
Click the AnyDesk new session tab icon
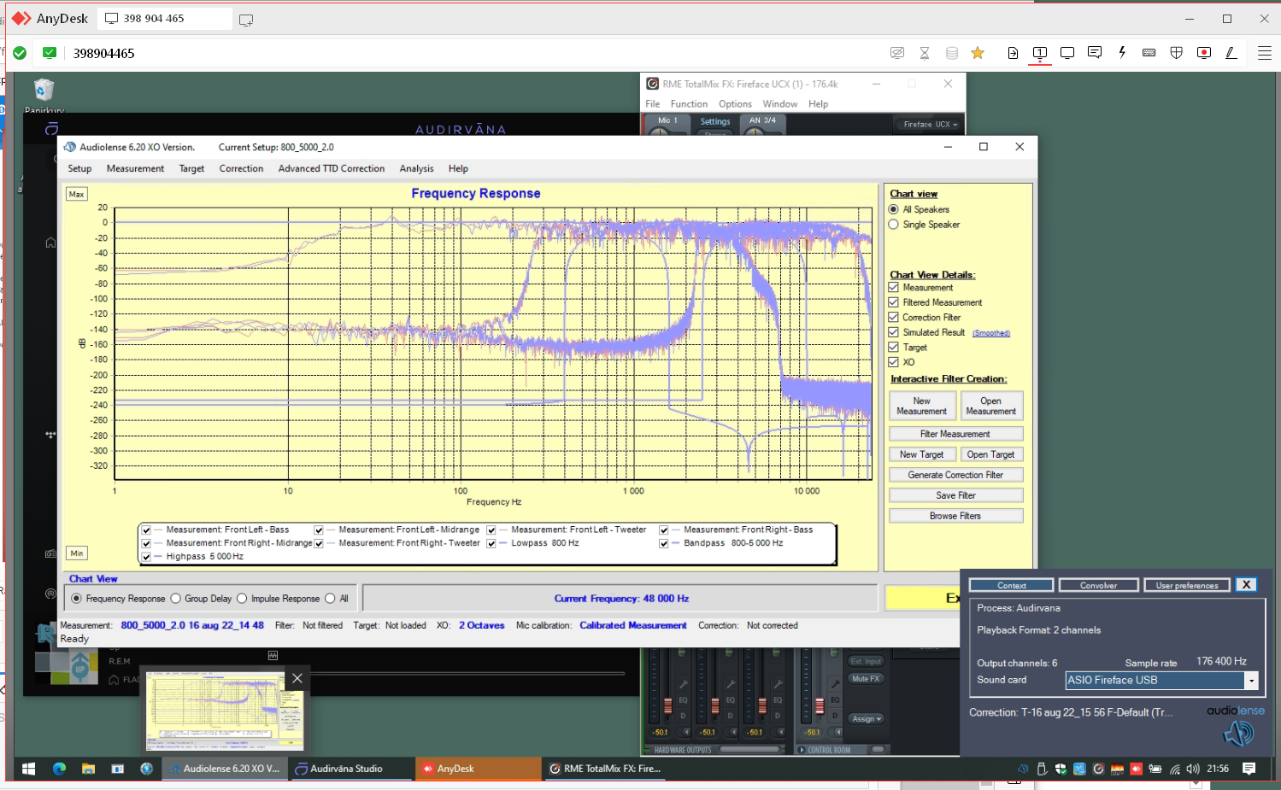(x=246, y=20)
